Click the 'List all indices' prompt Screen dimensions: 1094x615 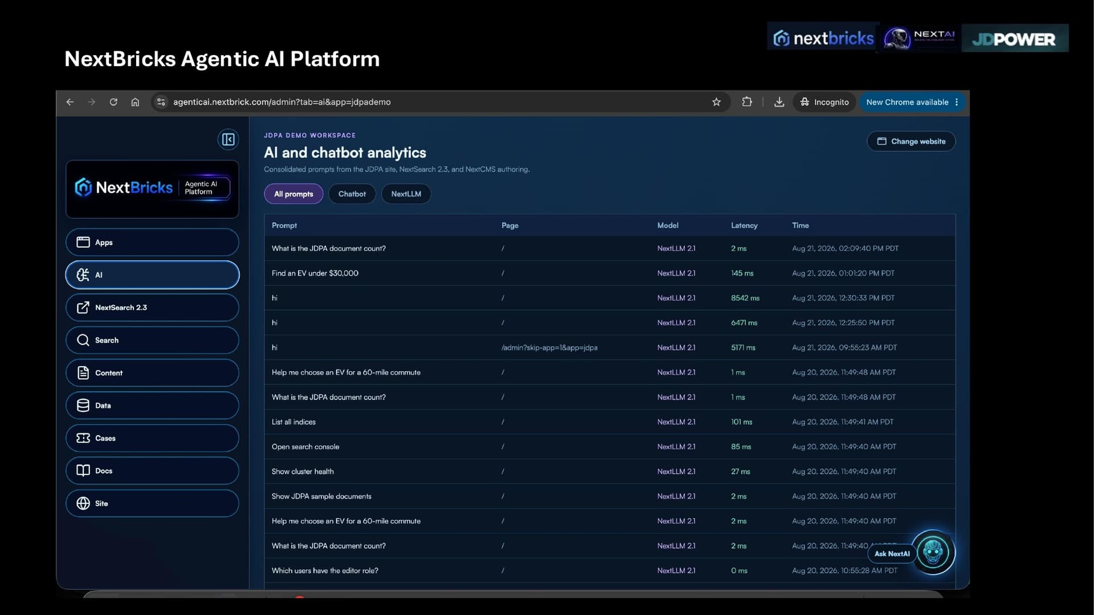[293, 422]
